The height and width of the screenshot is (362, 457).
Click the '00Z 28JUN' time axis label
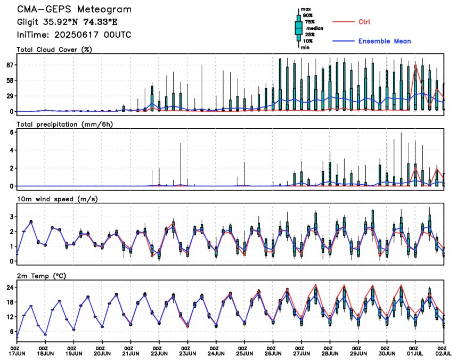coord(330,351)
